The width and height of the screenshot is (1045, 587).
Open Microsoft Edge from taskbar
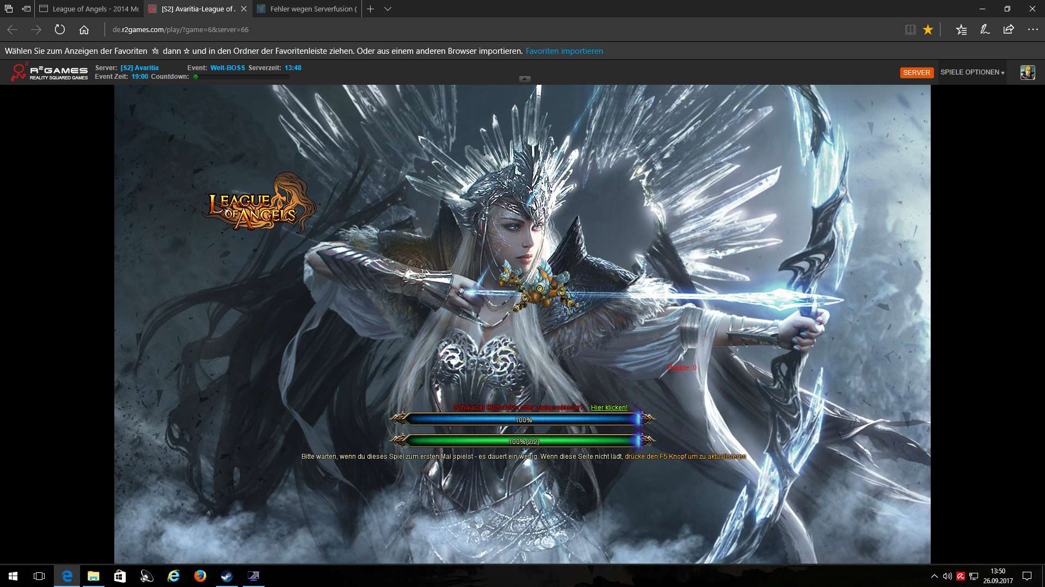pyautogui.click(x=67, y=576)
